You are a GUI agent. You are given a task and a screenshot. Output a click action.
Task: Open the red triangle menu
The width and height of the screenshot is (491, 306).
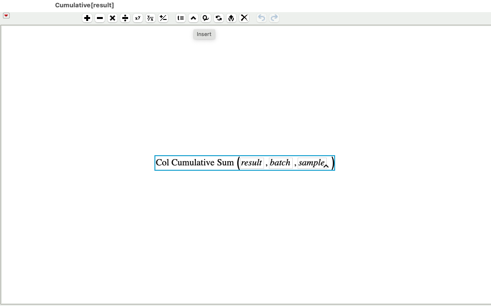click(x=6, y=16)
